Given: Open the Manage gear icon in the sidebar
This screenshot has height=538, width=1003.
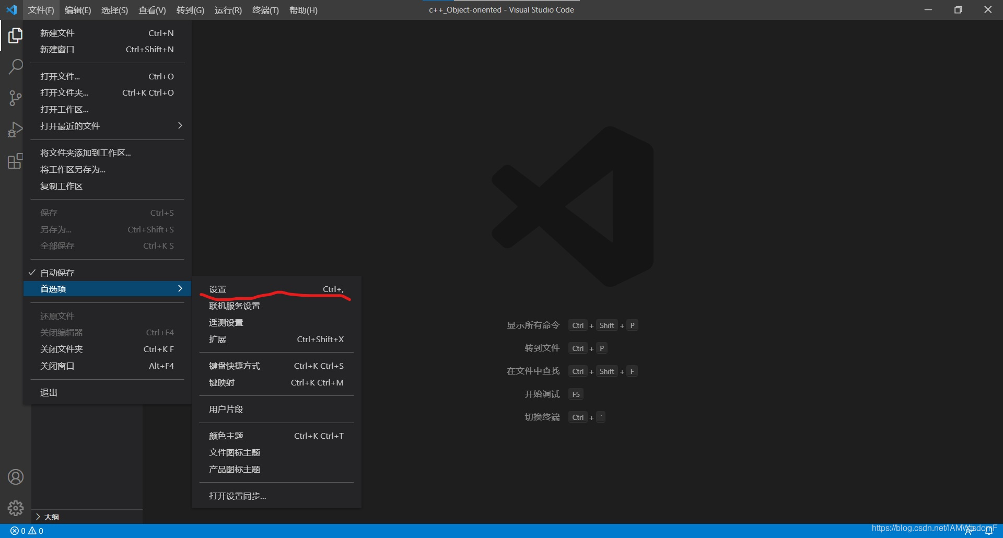Looking at the screenshot, I should click(x=15, y=508).
